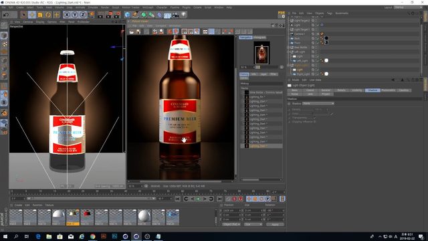Select the white sphere material thumbnail Mat.11

(59, 217)
